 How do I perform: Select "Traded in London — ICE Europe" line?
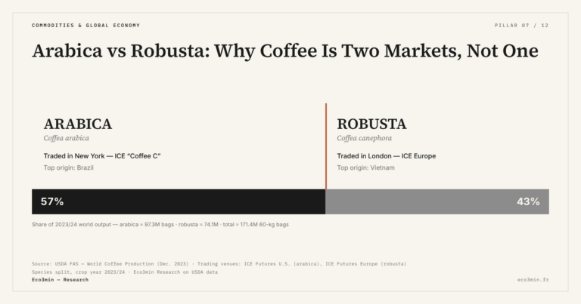click(x=387, y=156)
